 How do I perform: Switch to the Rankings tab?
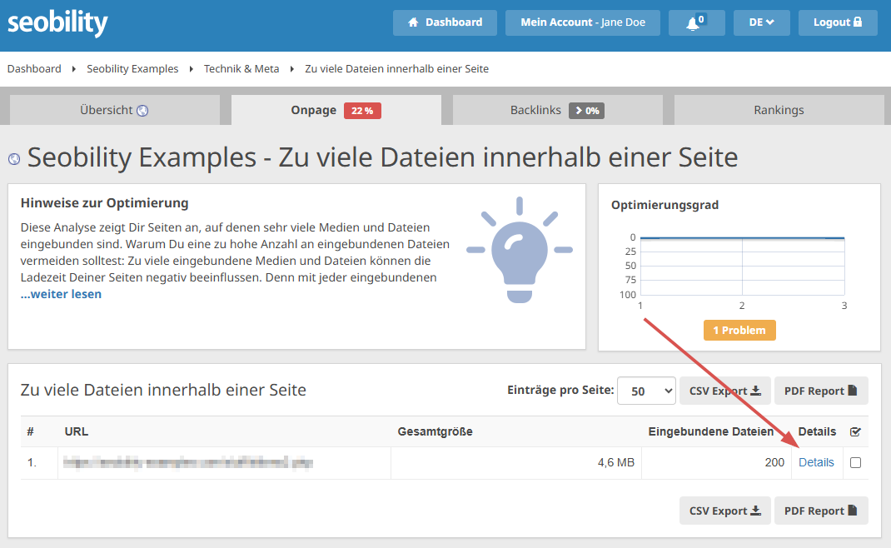pyautogui.click(x=779, y=110)
